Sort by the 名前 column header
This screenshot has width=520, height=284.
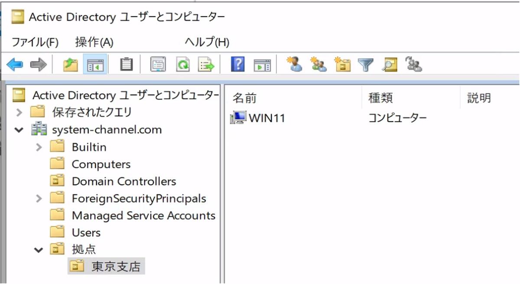(x=245, y=98)
